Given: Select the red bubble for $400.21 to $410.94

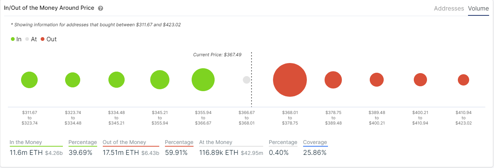Looking at the screenshot, I should pyautogui.click(x=420, y=80).
